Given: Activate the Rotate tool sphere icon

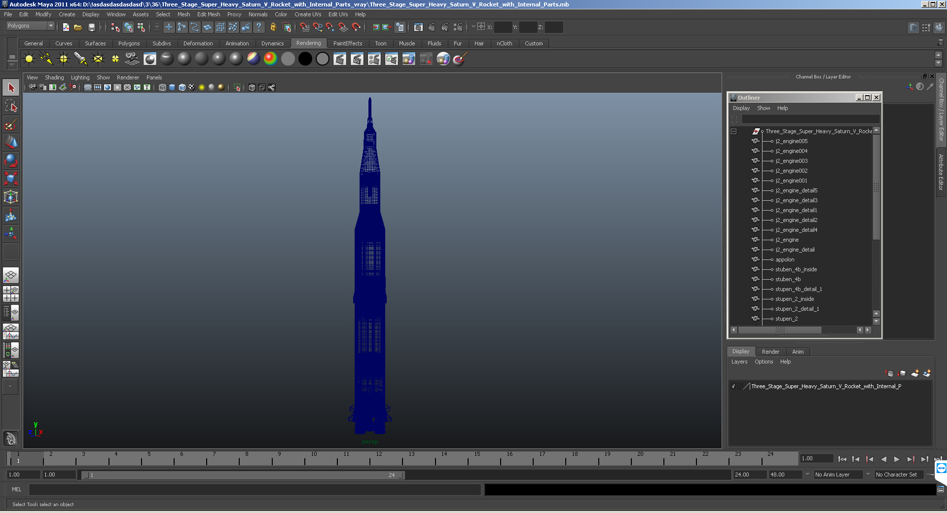Looking at the screenshot, I should [x=11, y=160].
